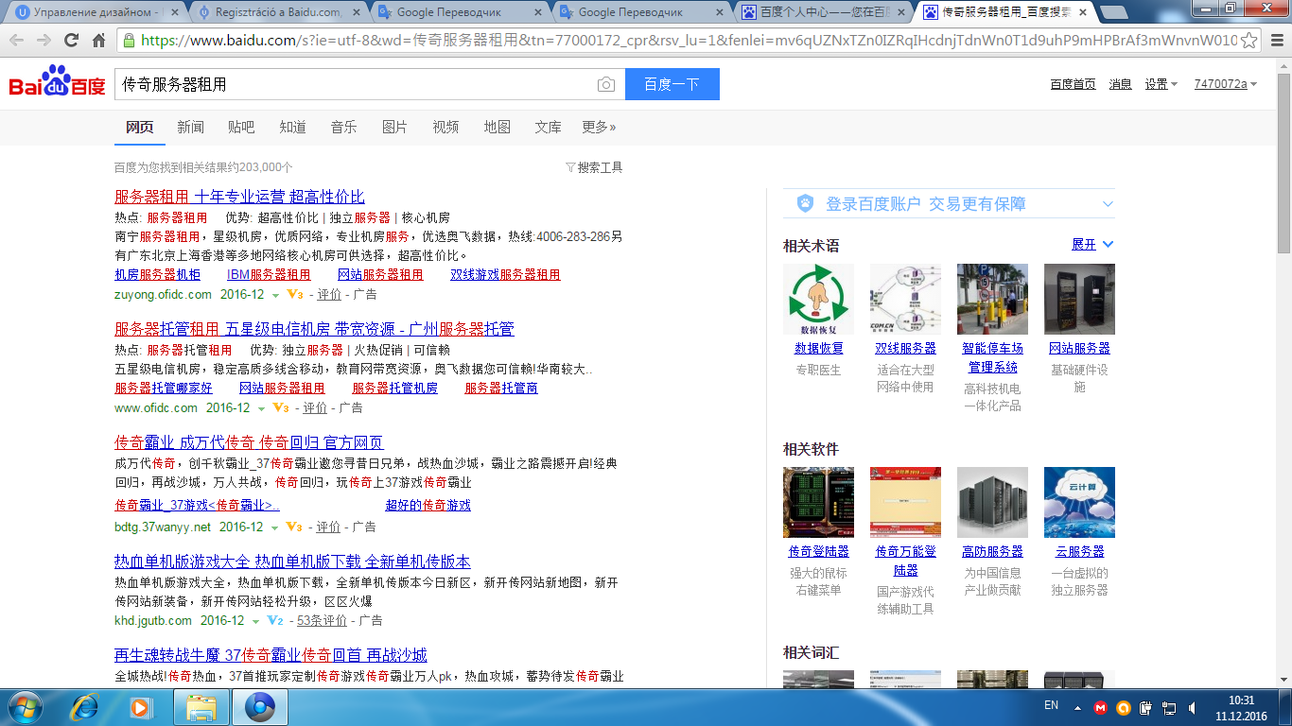1292x726 pixels.
Task: Open 网站服务器 rack thumbnail
Action: (x=1079, y=300)
